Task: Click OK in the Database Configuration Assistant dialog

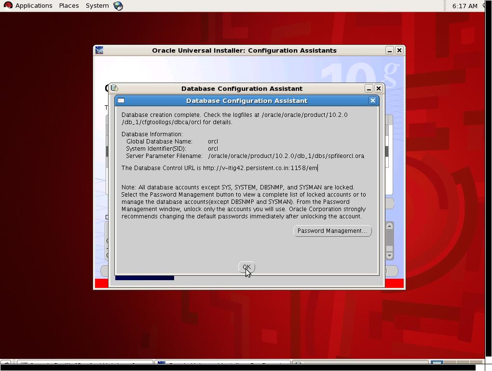Action: click(x=246, y=267)
